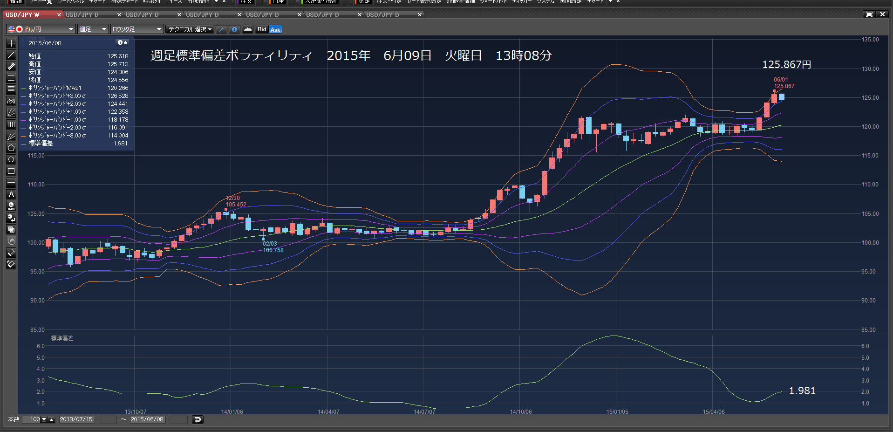Close the chart panel
This screenshot has width=893, height=432.
click(x=882, y=14)
